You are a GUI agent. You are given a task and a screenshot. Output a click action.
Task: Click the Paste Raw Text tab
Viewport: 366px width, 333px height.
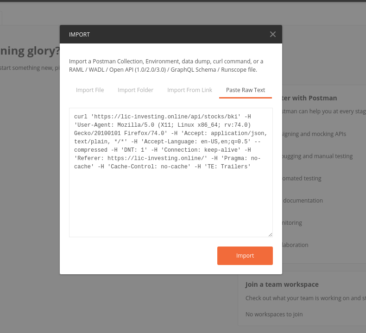(246, 90)
